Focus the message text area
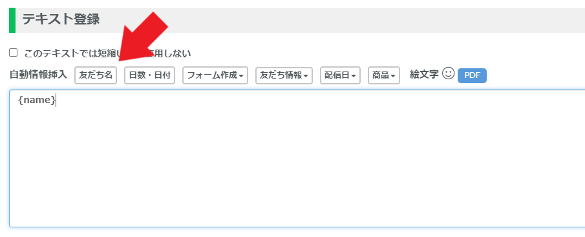 tap(297, 158)
